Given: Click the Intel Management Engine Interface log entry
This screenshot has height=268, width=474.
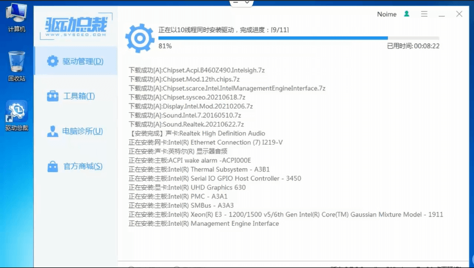Looking at the screenshot, I should click(x=204, y=224).
